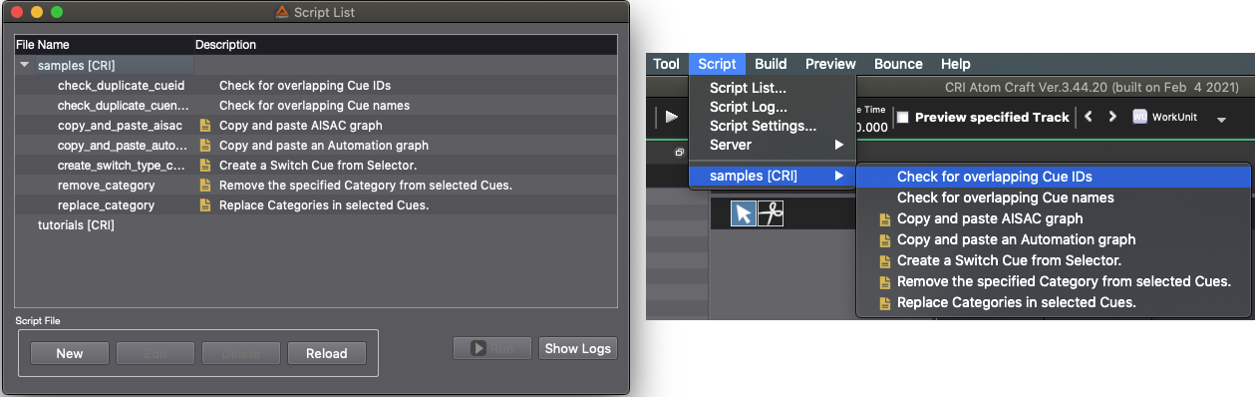Image resolution: width=1256 pixels, height=397 pixels.
Task: Select remove_category script row
Action: (316, 186)
